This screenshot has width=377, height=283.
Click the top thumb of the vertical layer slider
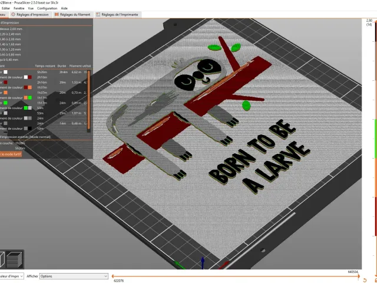point(376,21)
